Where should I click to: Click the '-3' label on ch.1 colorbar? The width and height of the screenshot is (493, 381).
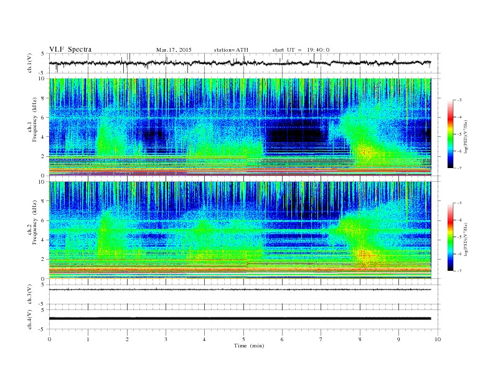pyautogui.click(x=459, y=100)
